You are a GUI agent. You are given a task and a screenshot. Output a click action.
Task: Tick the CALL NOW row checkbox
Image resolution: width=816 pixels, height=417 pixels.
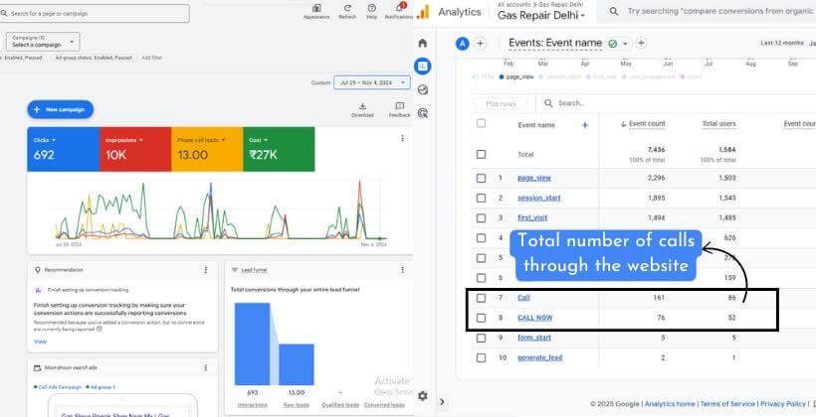tap(481, 318)
